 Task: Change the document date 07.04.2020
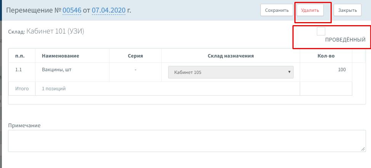[109, 10]
